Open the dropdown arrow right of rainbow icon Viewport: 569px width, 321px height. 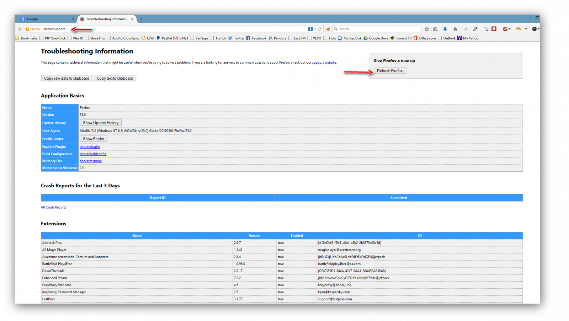[526, 29]
